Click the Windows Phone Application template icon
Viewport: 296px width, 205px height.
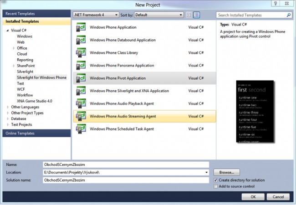(x=81, y=27)
